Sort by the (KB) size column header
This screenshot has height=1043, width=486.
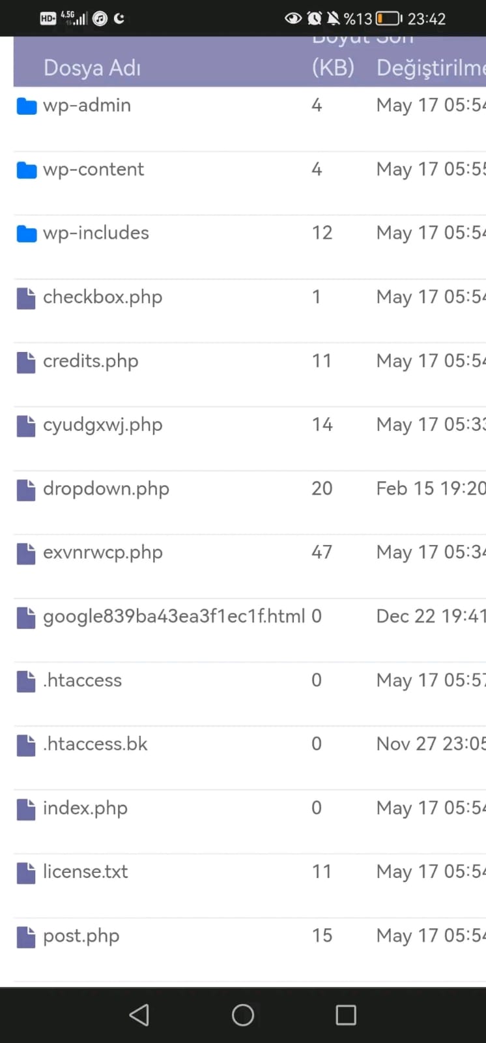[x=333, y=68]
